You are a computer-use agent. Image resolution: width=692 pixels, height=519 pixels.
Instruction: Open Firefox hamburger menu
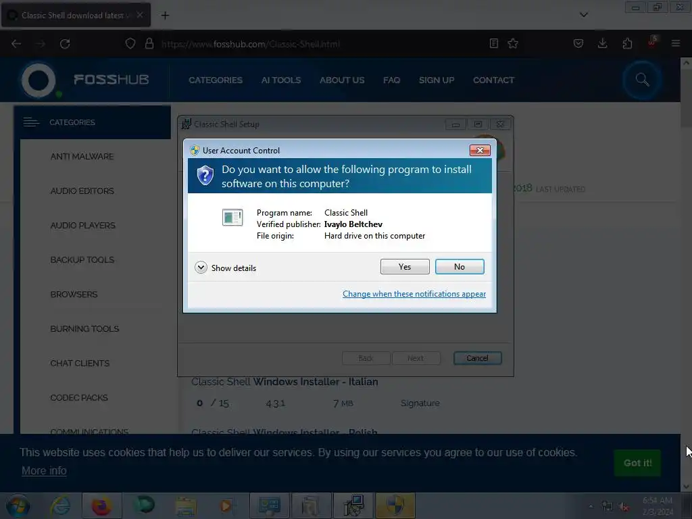coord(676,43)
